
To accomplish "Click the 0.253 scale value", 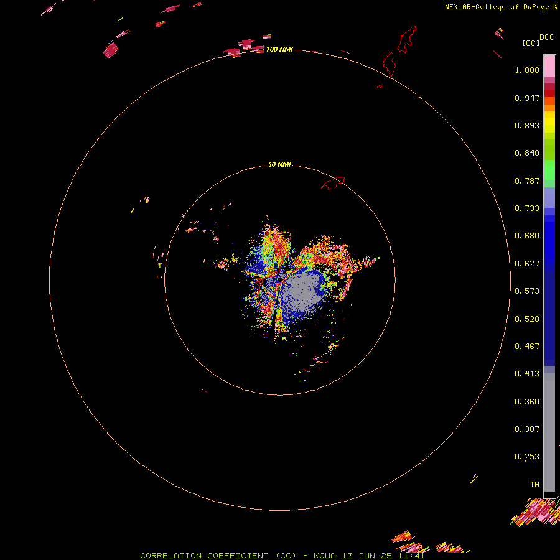I will point(527,457).
